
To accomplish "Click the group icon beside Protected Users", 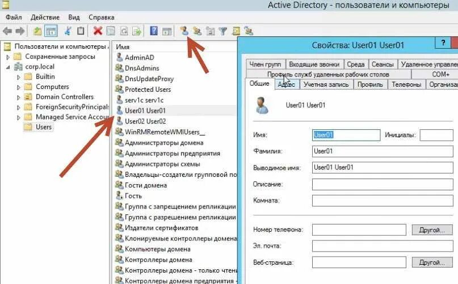I will tap(119, 89).
